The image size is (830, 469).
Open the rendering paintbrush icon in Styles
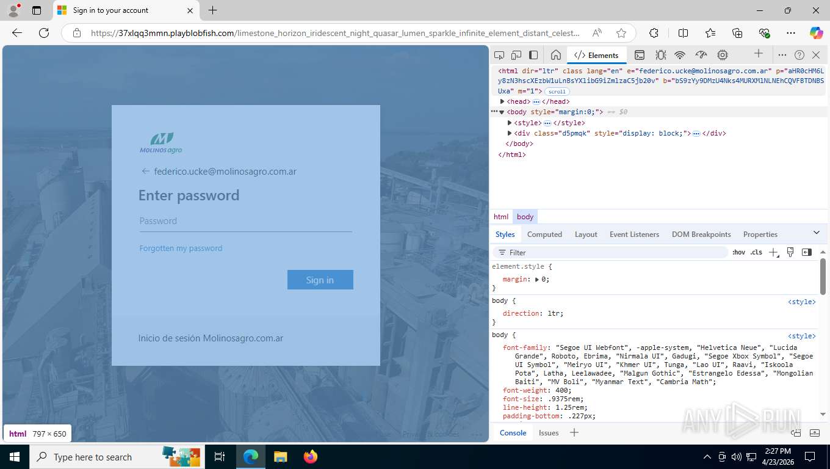coord(790,252)
